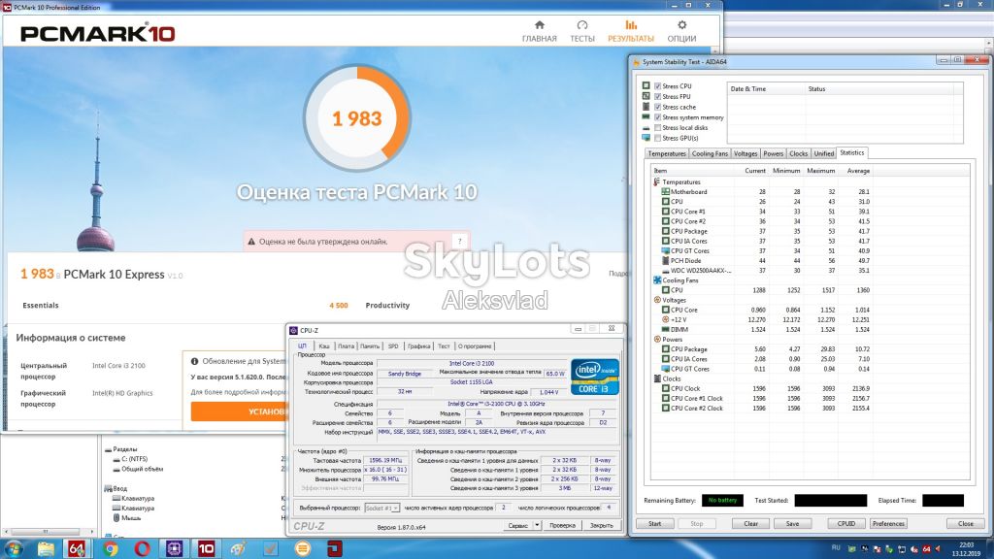This screenshot has width=994, height=559.
Task: Open the Память tab in CPU-Z
Action: tap(370, 346)
